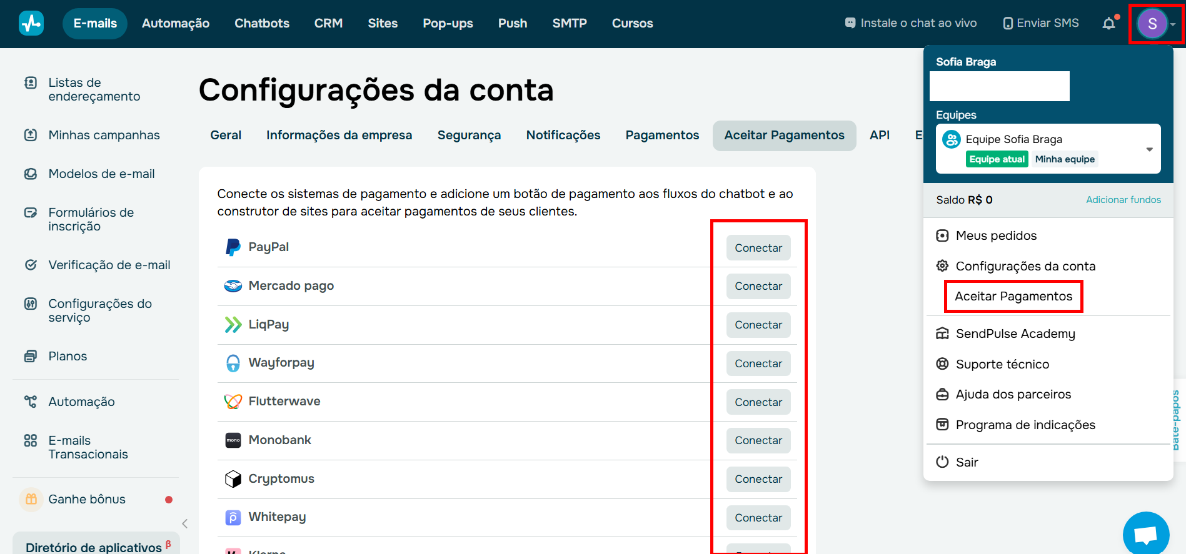Select the API tab
This screenshot has height=554, width=1186.
tap(880, 136)
